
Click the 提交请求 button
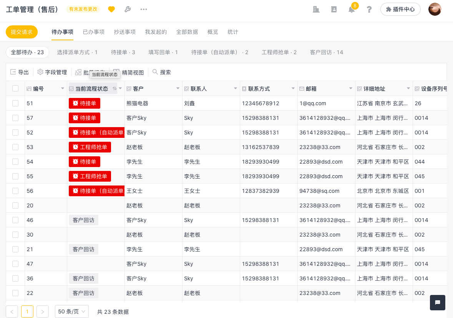tap(22, 32)
